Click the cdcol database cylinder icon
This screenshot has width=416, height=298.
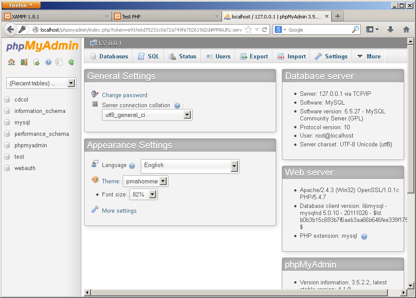[7, 100]
